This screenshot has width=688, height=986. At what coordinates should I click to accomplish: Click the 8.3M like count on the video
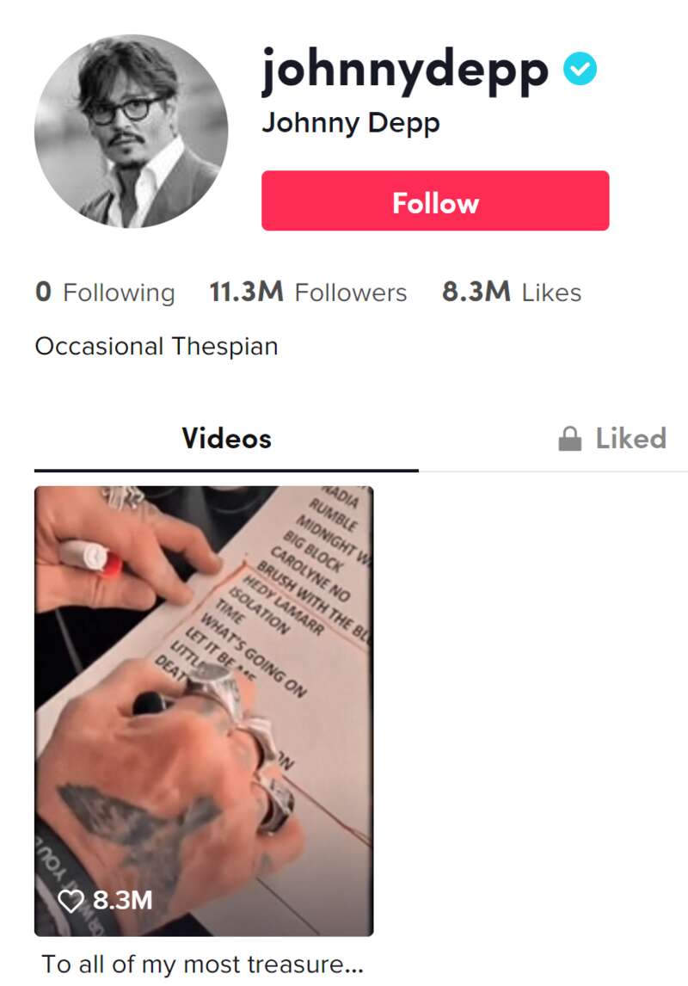pos(122,901)
